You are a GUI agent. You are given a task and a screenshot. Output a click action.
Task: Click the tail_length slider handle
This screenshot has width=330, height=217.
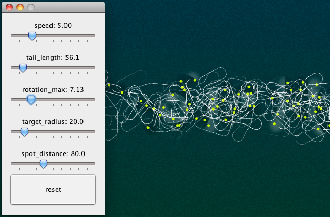(23, 68)
